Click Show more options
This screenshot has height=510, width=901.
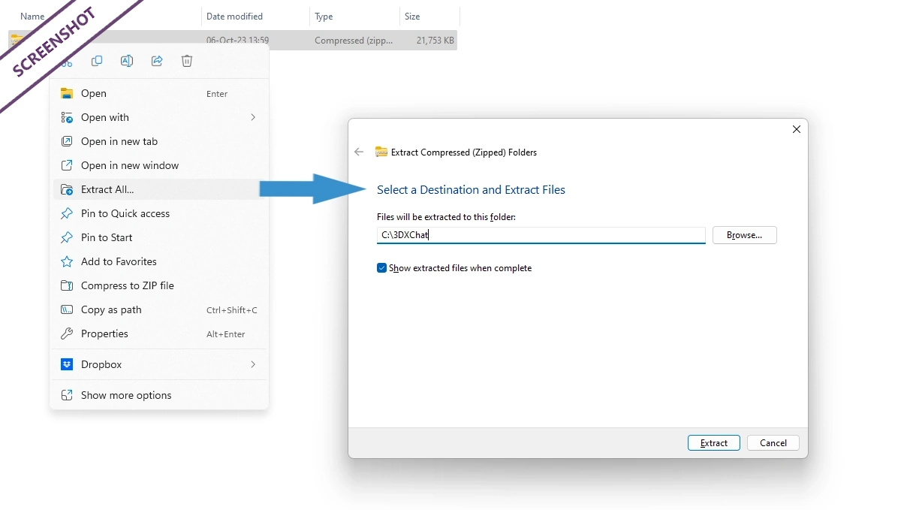(126, 395)
